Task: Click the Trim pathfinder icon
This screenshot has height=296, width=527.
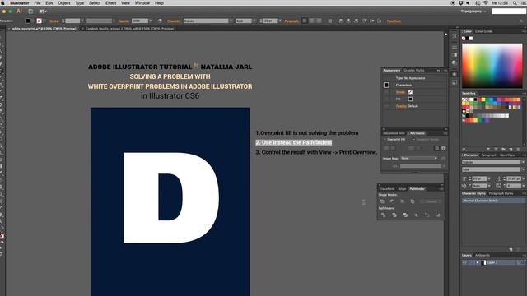Action: [394, 215]
